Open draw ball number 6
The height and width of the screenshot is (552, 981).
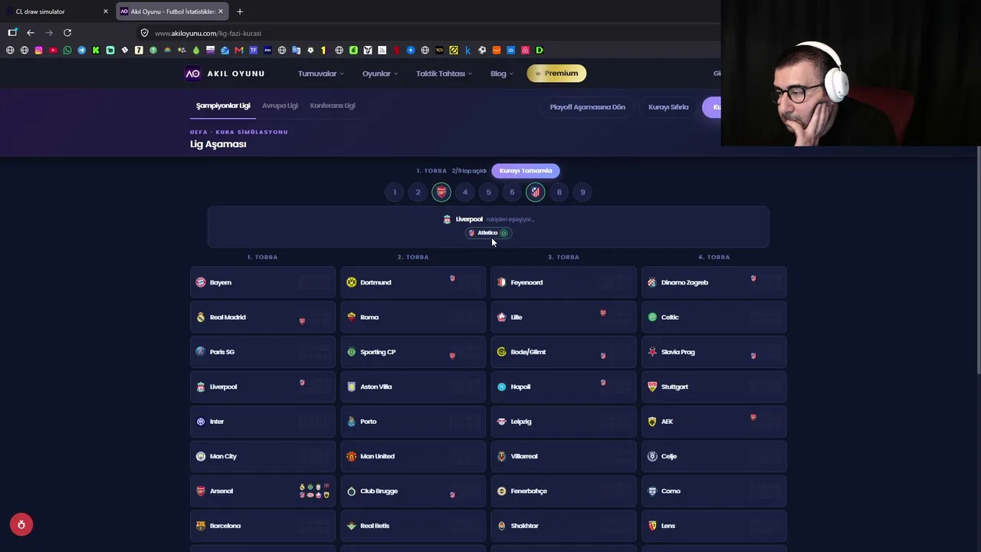click(512, 192)
